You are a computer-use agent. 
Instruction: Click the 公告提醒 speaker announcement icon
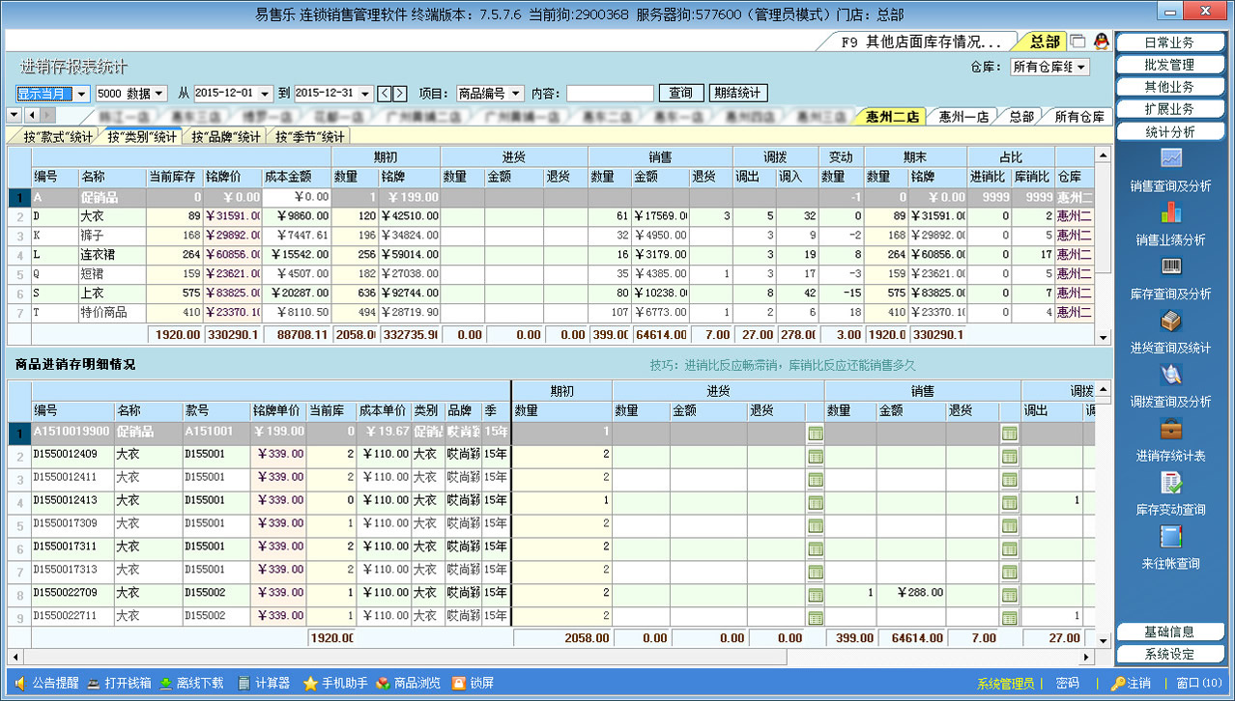pyautogui.click(x=21, y=683)
